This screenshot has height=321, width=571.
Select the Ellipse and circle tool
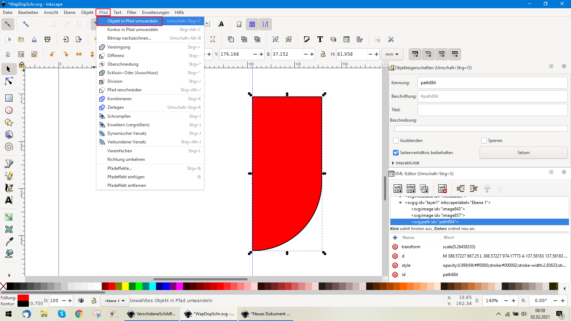click(9, 111)
